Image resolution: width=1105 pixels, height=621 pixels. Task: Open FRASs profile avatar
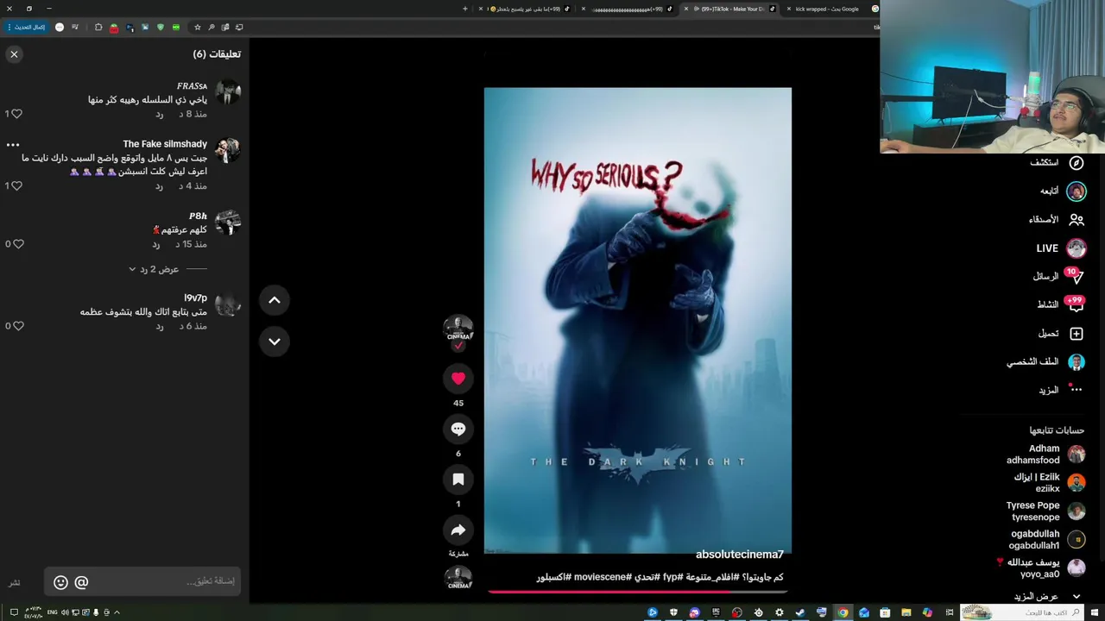228,92
